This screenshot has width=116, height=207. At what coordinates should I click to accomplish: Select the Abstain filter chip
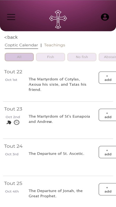(107, 57)
